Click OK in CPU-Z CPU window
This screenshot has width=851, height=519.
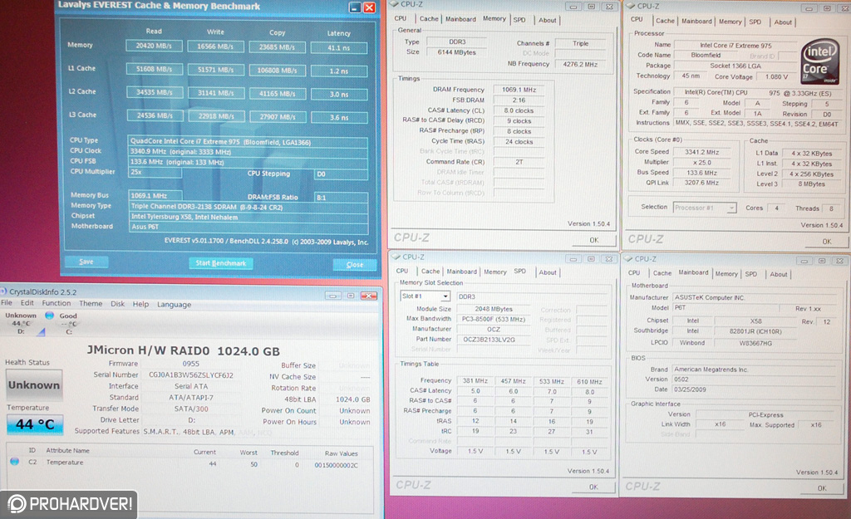pos(826,242)
